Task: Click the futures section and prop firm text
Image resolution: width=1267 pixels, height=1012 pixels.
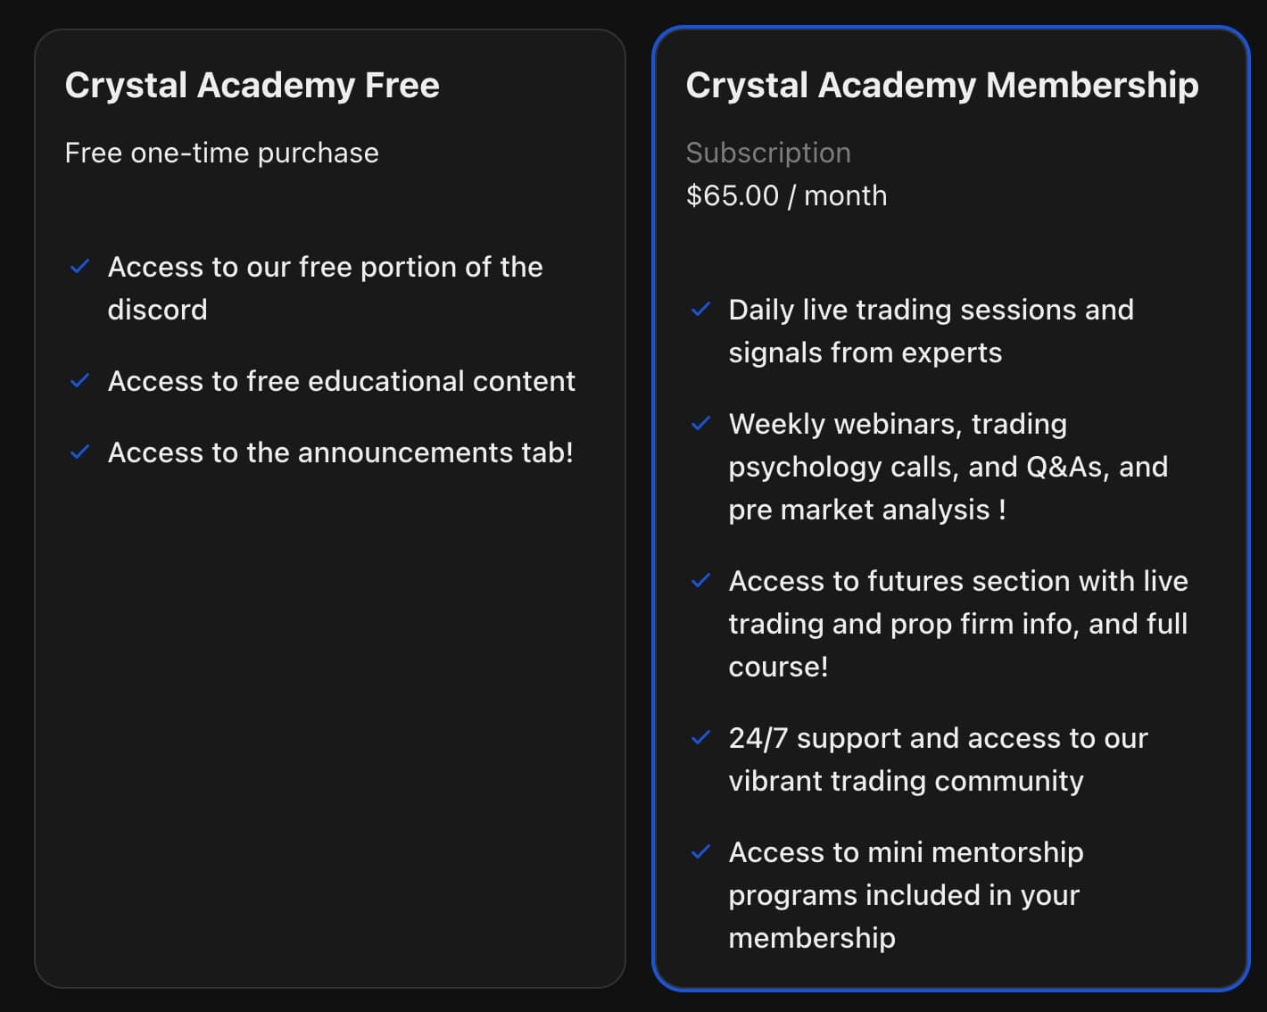Action: click(x=957, y=624)
